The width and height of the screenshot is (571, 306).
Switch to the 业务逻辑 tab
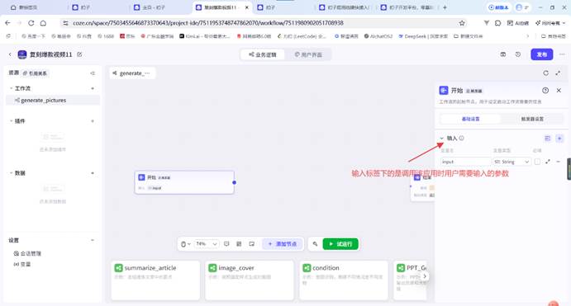tap(263, 54)
